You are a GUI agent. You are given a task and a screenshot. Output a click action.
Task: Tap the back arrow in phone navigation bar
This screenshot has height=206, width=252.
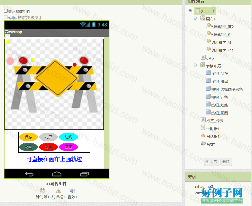(x=29, y=174)
